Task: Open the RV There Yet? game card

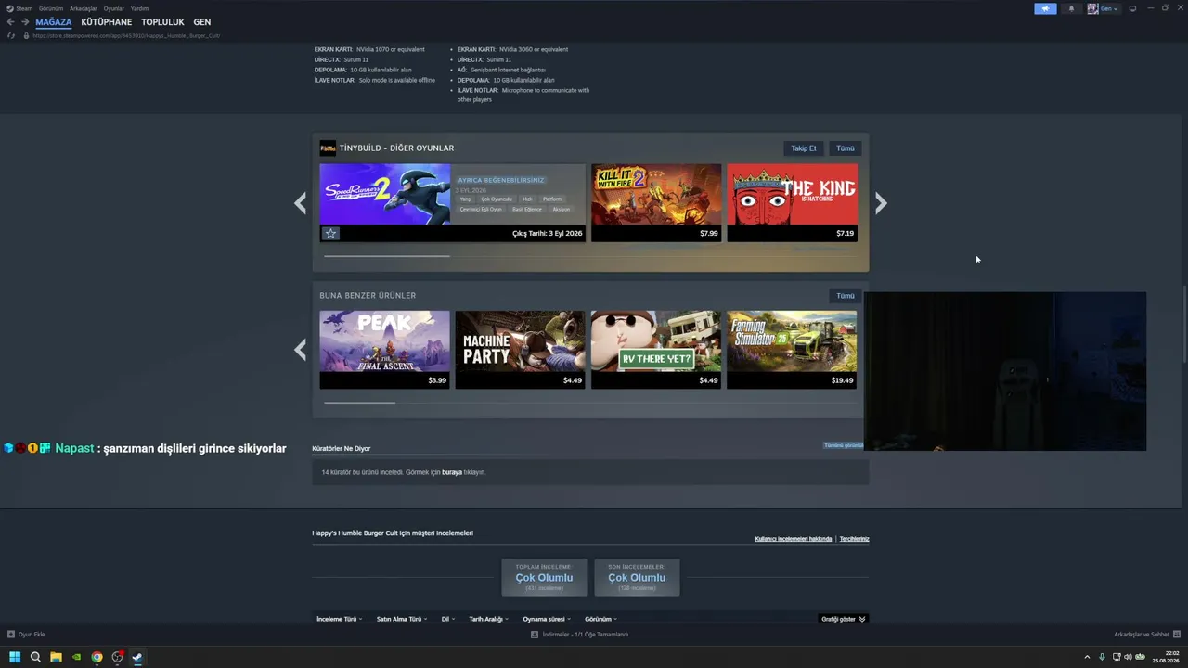Action: tap(656, 350)
